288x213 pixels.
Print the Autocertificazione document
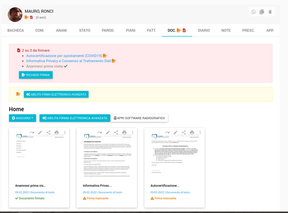click(x=192, y=132)
